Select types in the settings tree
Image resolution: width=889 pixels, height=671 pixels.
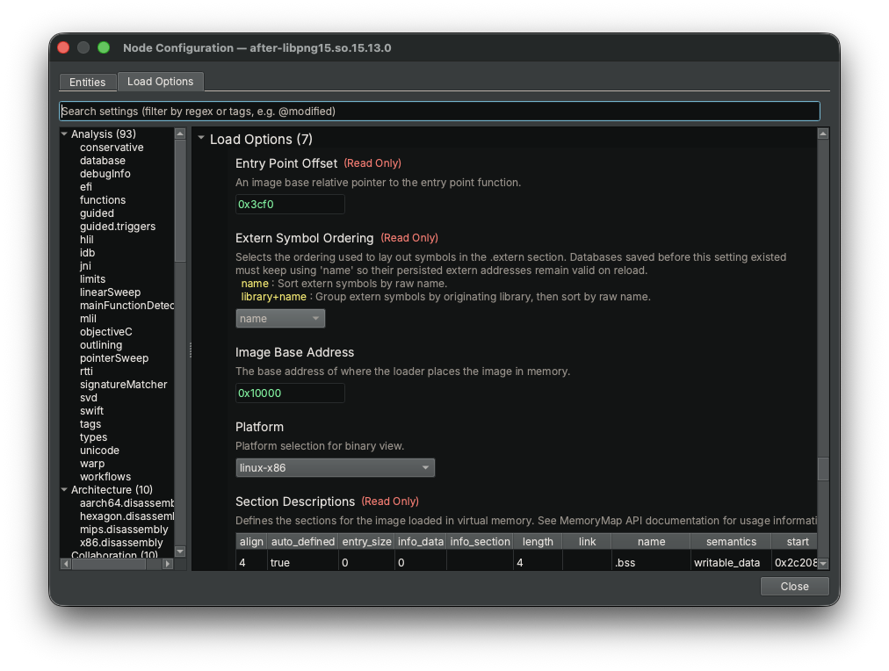tap(93, 437)
